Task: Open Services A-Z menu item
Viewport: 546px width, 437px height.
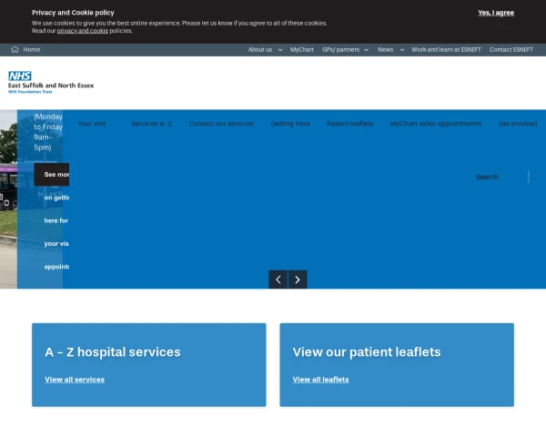Action: [x=150, y=124]
